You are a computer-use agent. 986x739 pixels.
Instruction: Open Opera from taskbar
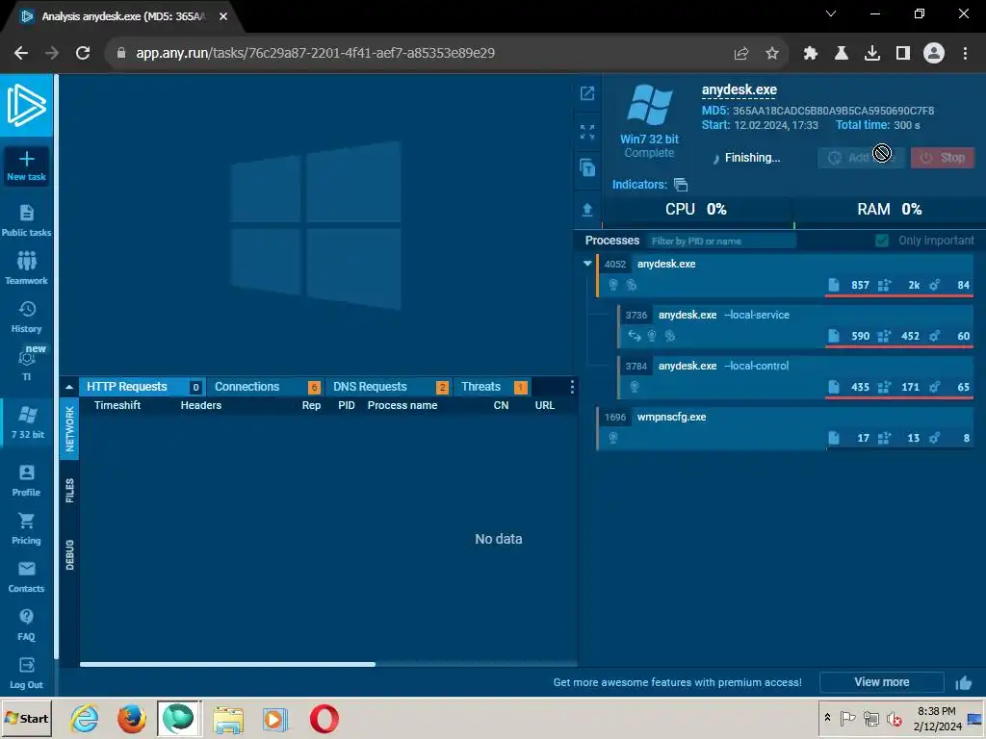click(324, 718)
